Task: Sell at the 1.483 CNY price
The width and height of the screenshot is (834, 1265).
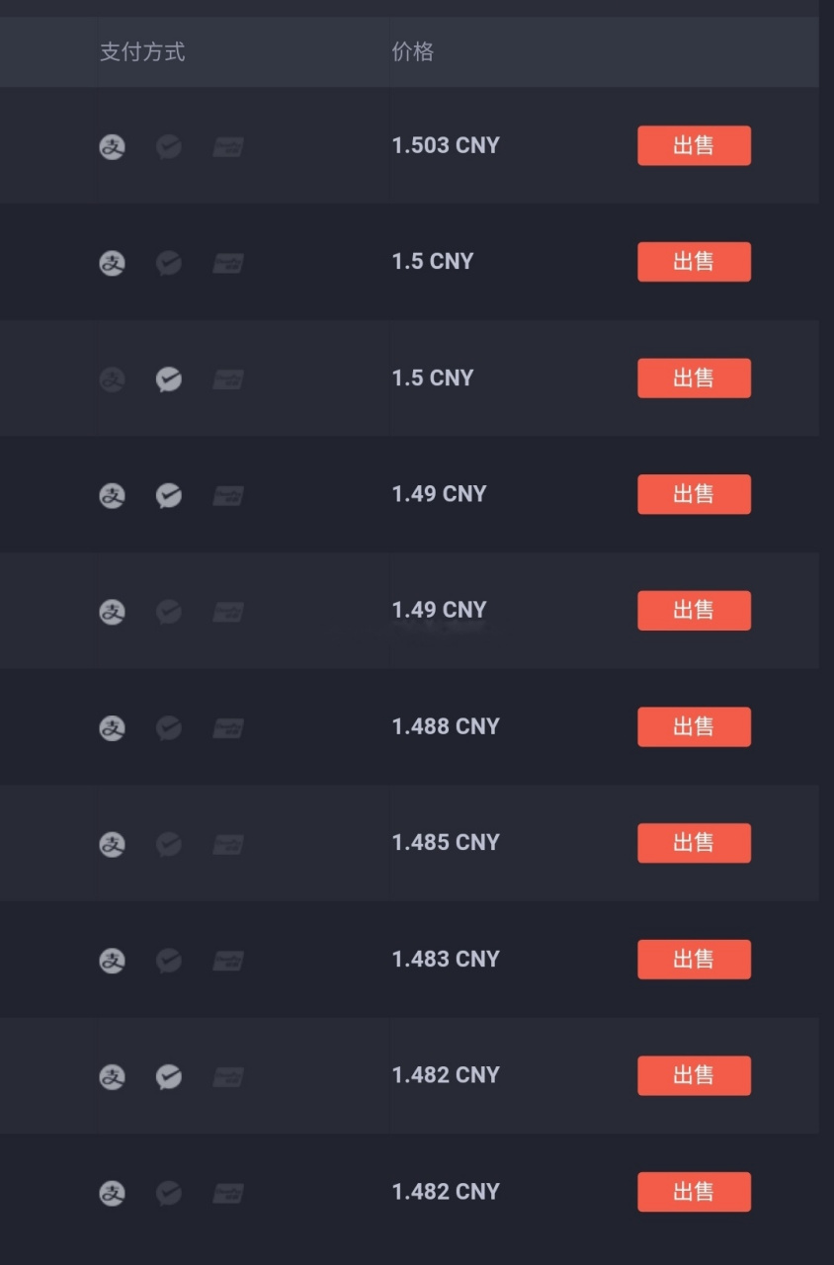Action: coord(694,960)
